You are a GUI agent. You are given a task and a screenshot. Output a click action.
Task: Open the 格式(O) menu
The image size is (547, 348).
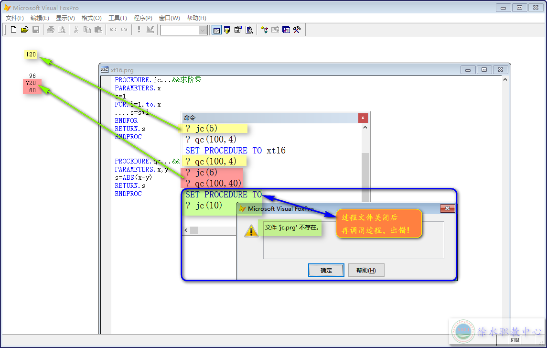91,18
